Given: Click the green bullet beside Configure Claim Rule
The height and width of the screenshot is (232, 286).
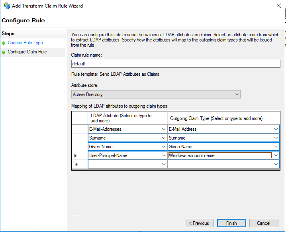Looking at the screenshot, I should coord(4,52).
